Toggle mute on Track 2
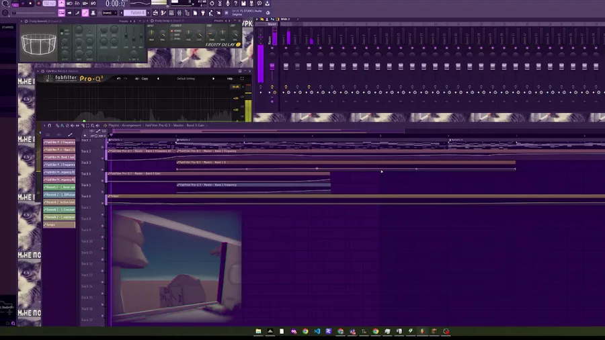Viewport: 605px width, 340px height. point(103,158)
